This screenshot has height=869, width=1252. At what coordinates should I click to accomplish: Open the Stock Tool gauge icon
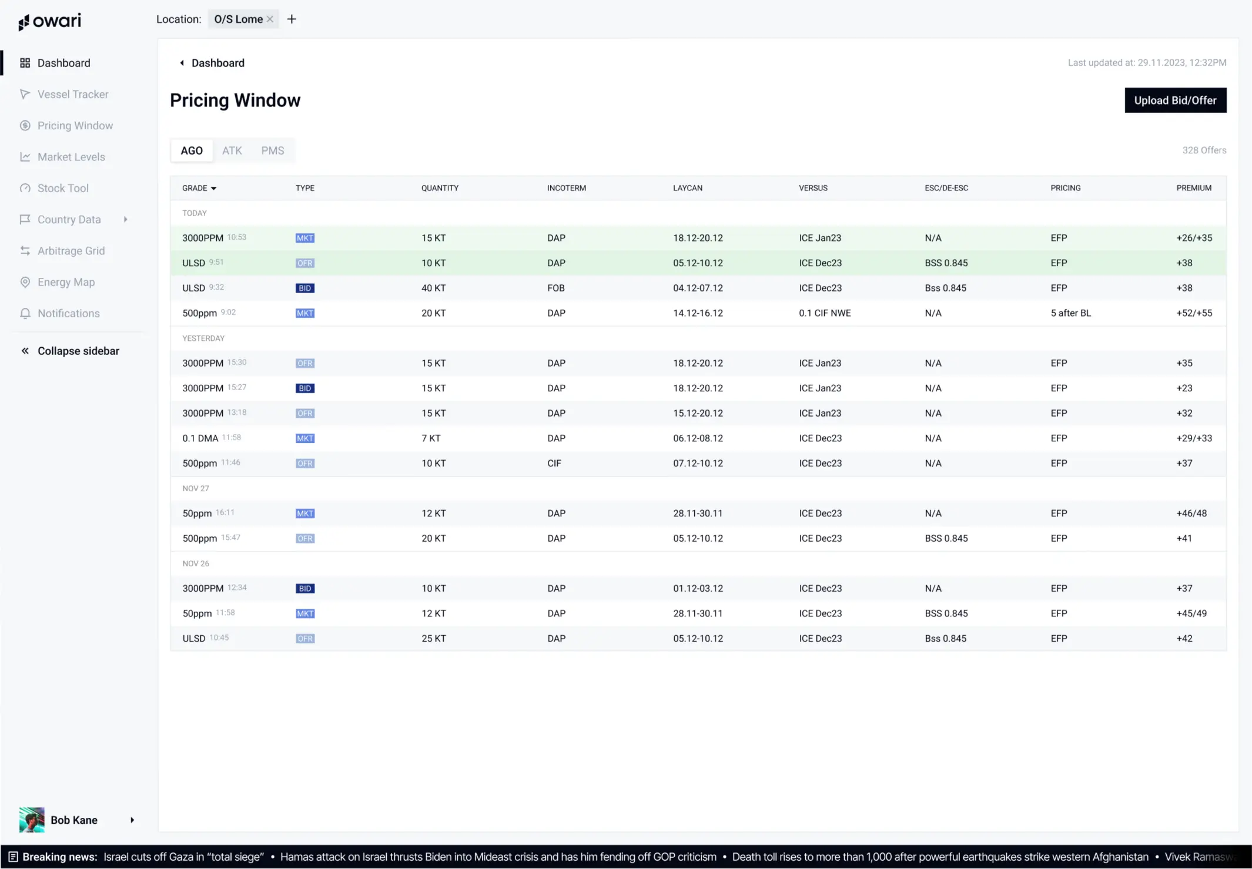point(25,188)
